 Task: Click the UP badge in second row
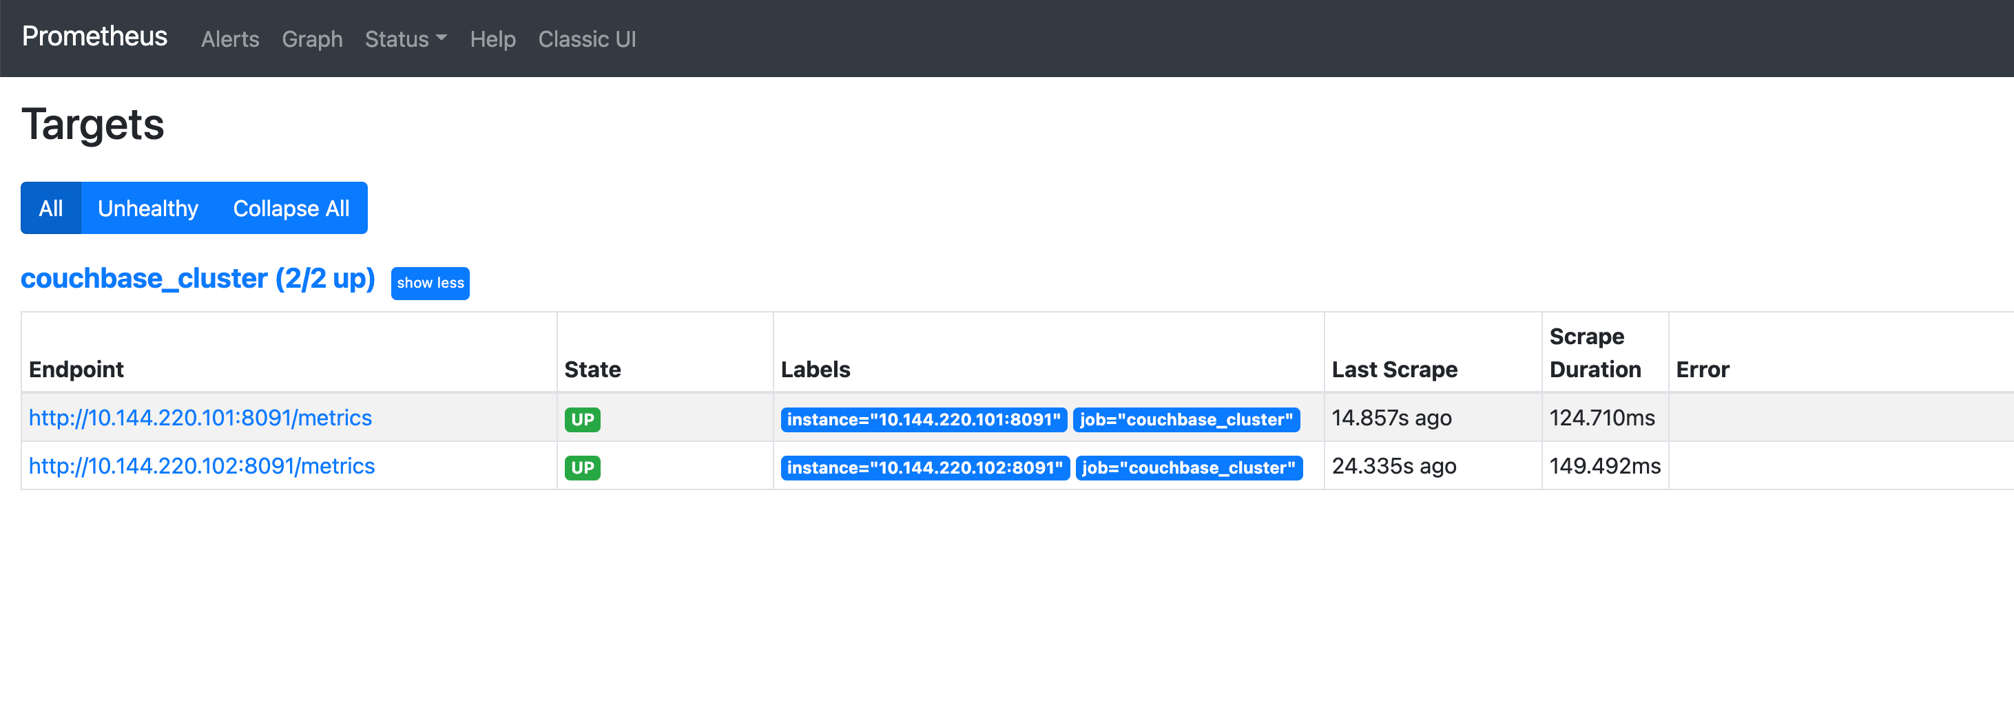pyautogui.click(x=583, y=467)
